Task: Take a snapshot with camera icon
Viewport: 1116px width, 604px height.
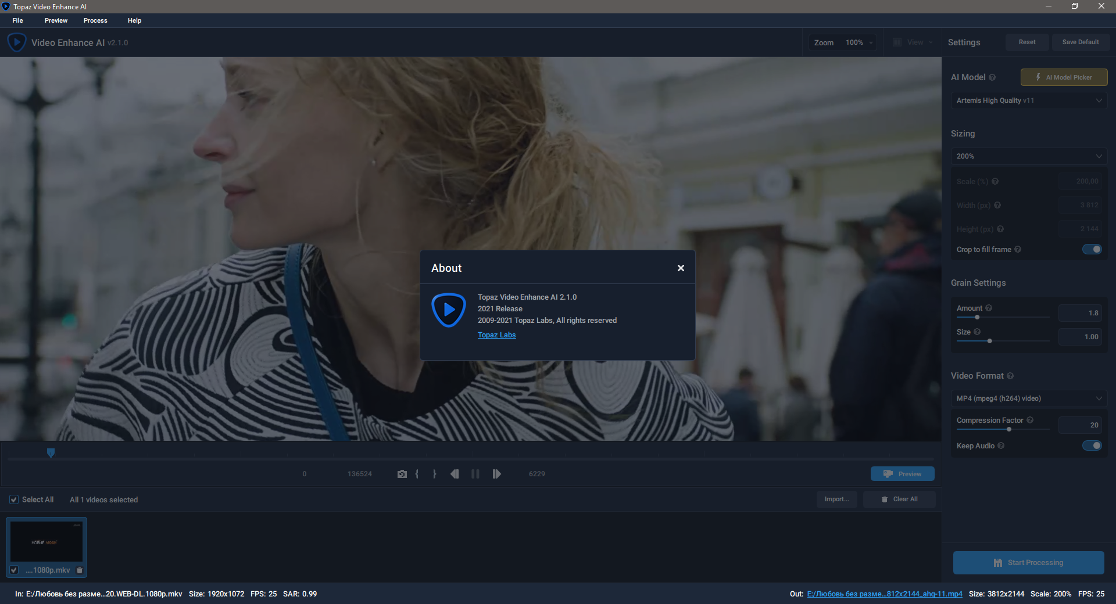Action: pos(402,474)
